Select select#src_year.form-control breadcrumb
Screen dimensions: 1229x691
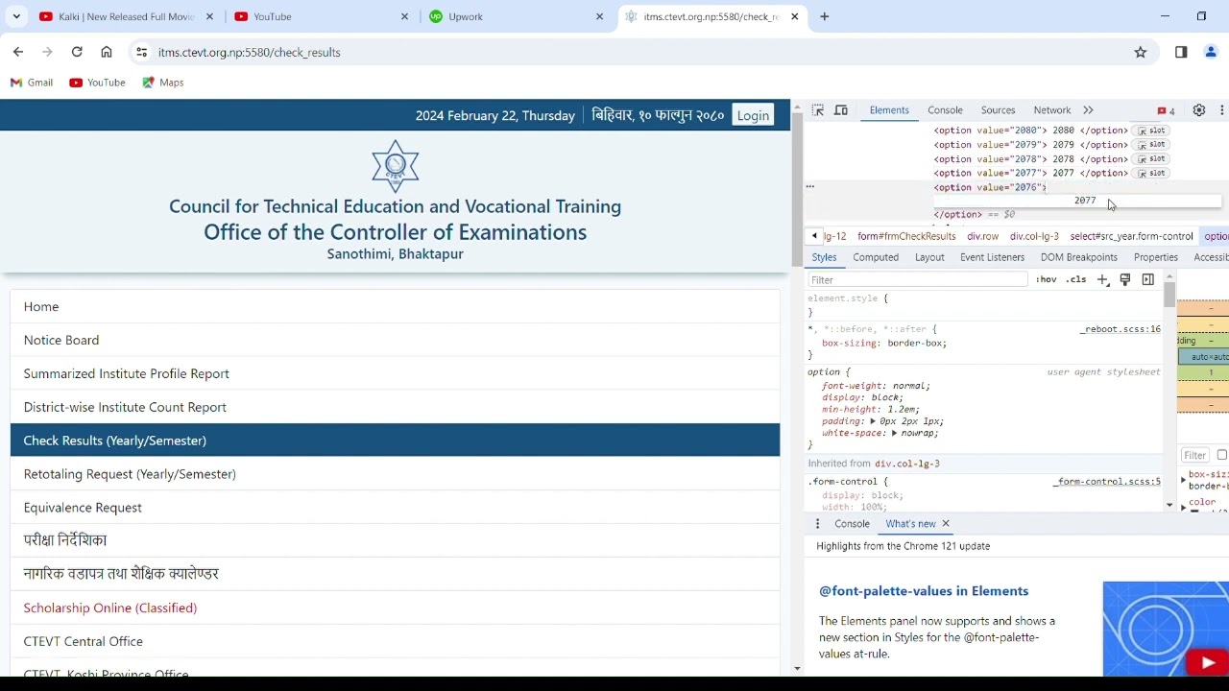click(x=1131, y=236)
